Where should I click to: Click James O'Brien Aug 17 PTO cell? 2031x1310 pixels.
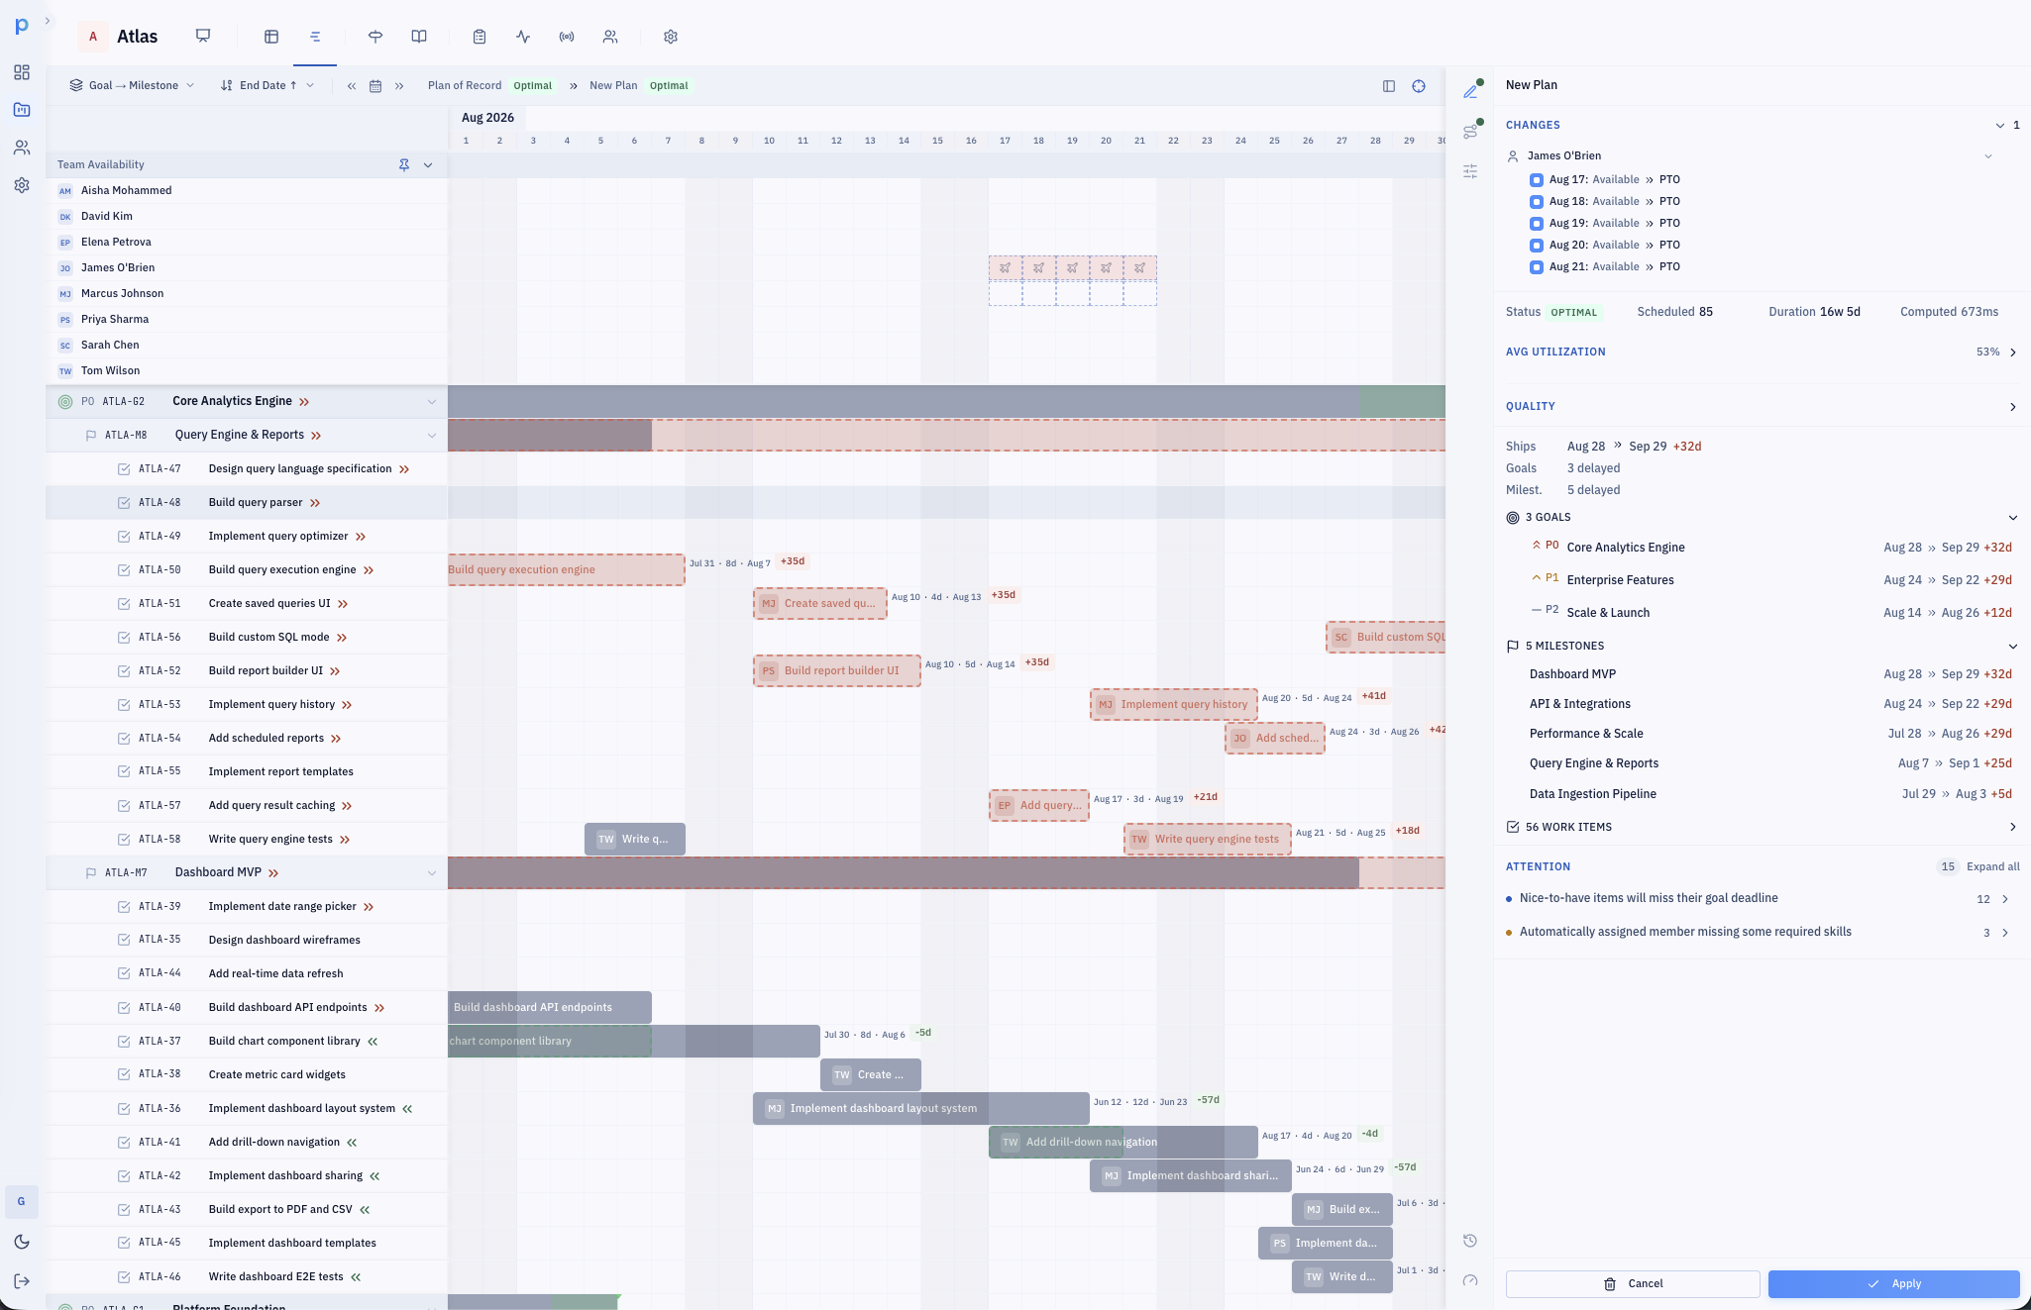(1005, 268)
